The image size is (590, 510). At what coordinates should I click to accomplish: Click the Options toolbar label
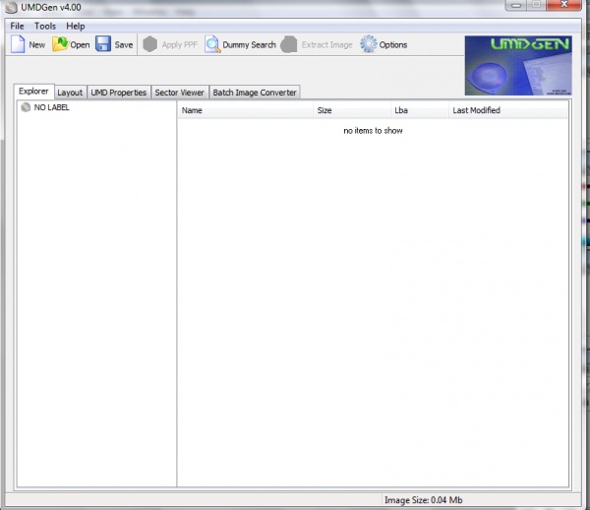pyautogui.click(x=392, y=45)
